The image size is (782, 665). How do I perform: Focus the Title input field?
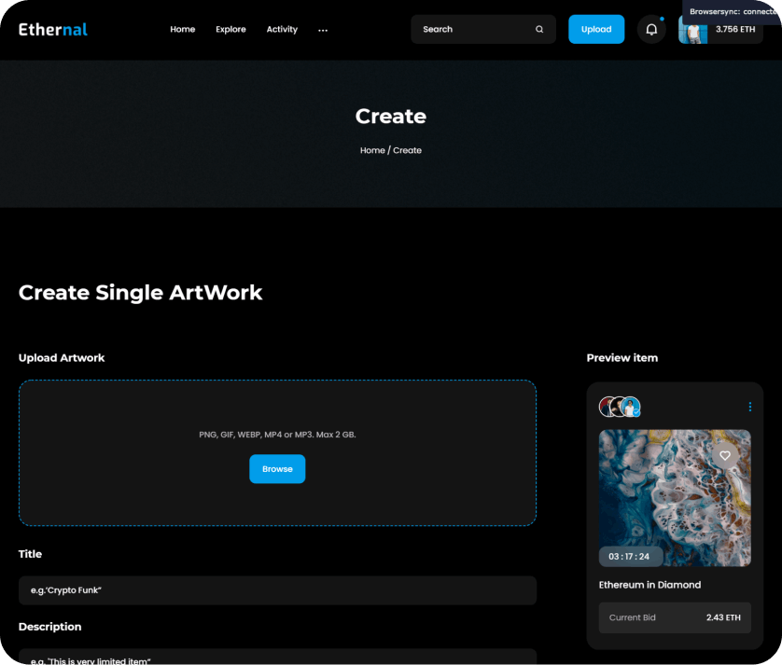point(277,590)
